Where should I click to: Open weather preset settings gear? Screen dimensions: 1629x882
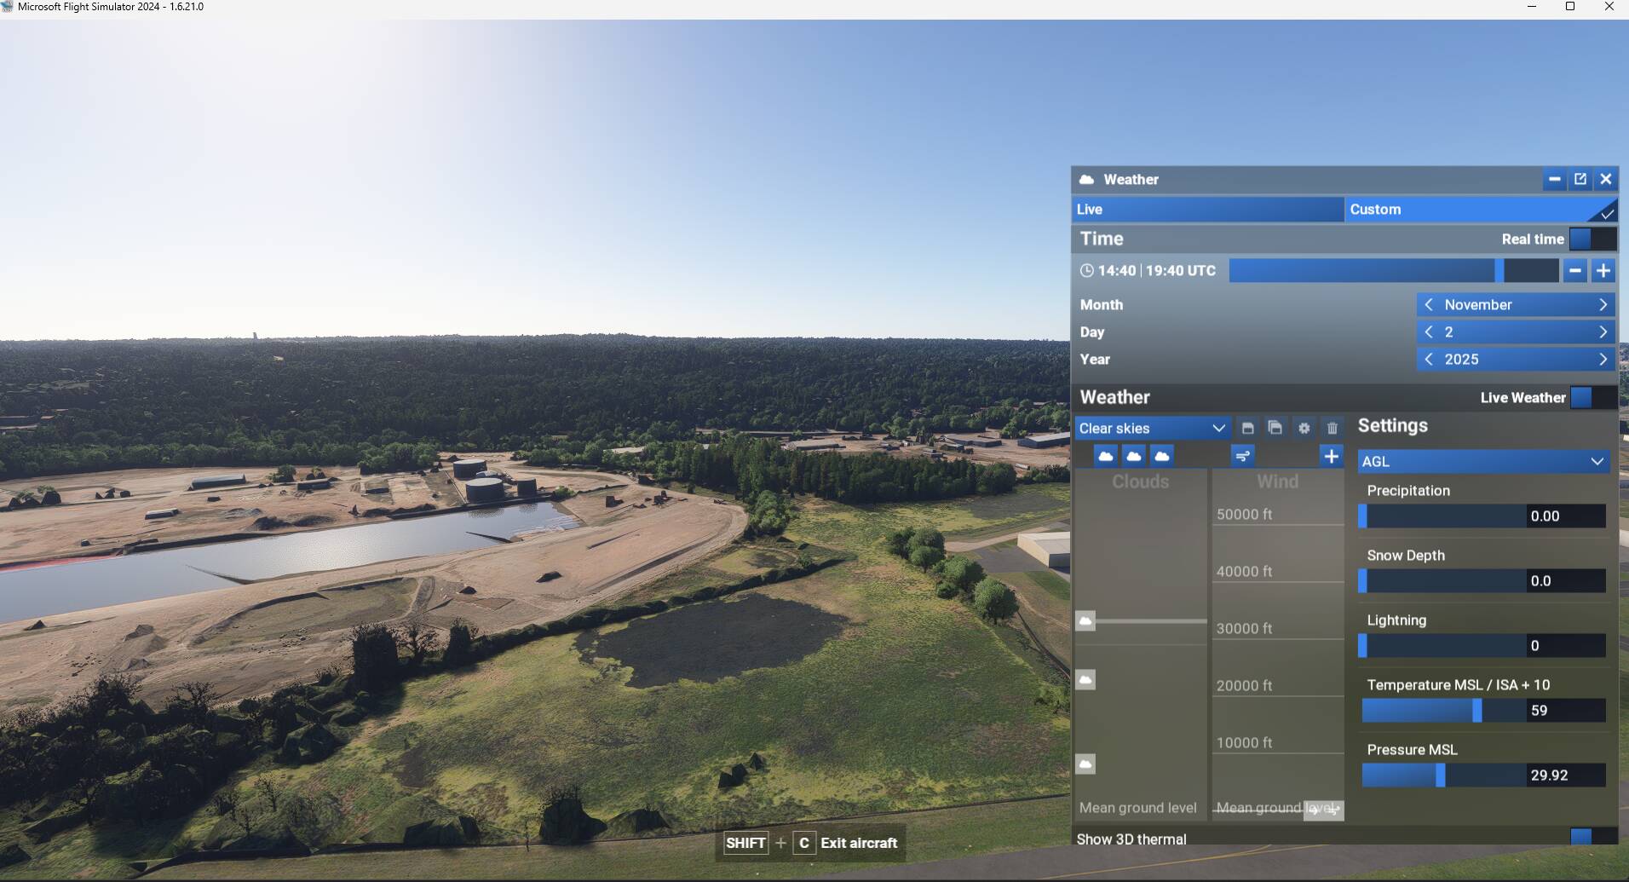coord(1304,428)
